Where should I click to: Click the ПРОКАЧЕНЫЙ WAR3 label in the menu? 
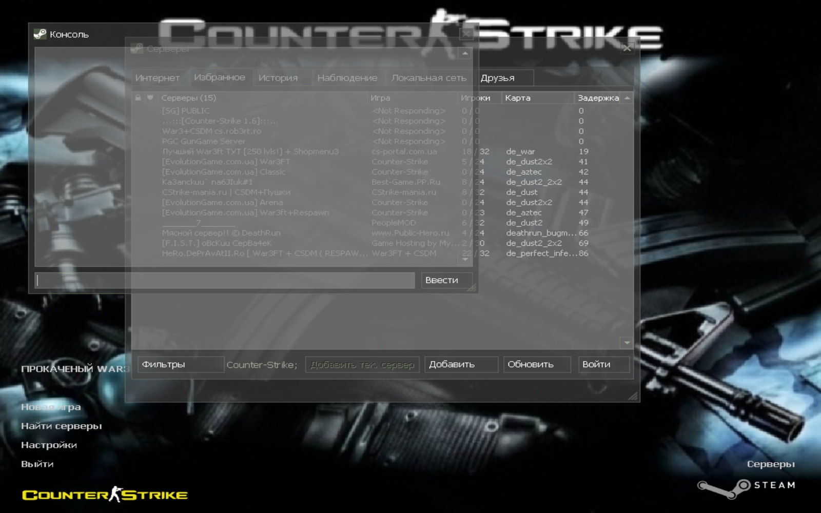point(75,369)
